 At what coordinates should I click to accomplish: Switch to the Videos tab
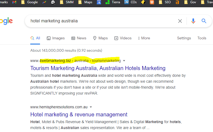coord(123,38)
